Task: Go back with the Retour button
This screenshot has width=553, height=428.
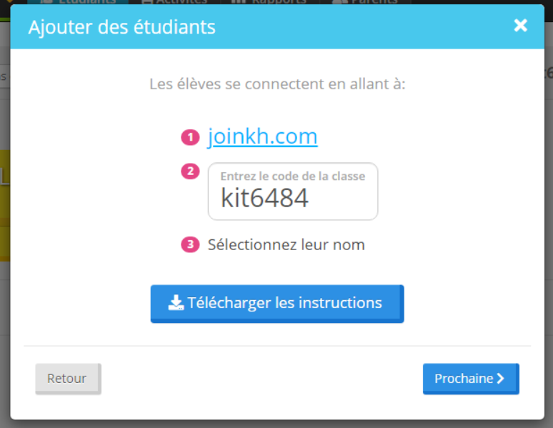Action: pyautogui.click(x=68, y=379)
